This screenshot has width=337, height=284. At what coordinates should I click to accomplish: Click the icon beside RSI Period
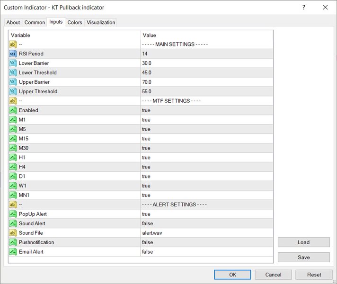click(13, 54)
